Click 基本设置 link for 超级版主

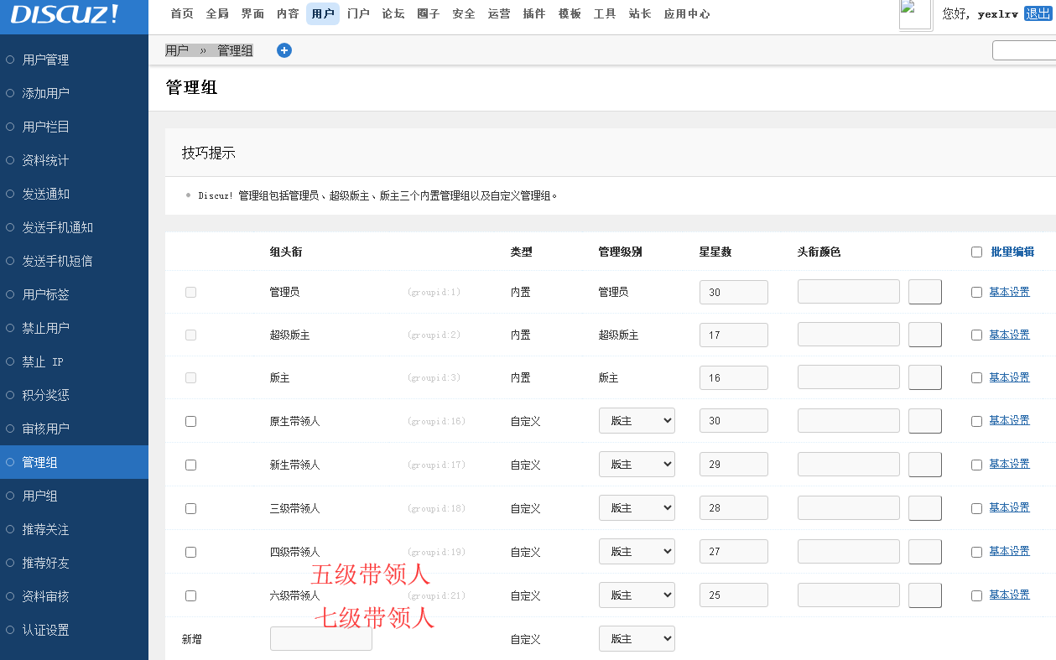click(1009, 335)
